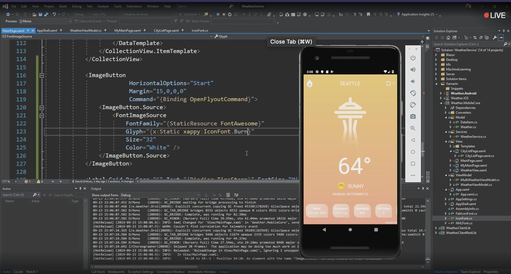Open the Immediate Window tab at bottom
Screen dimensions: 511x274
click(202, 271)
